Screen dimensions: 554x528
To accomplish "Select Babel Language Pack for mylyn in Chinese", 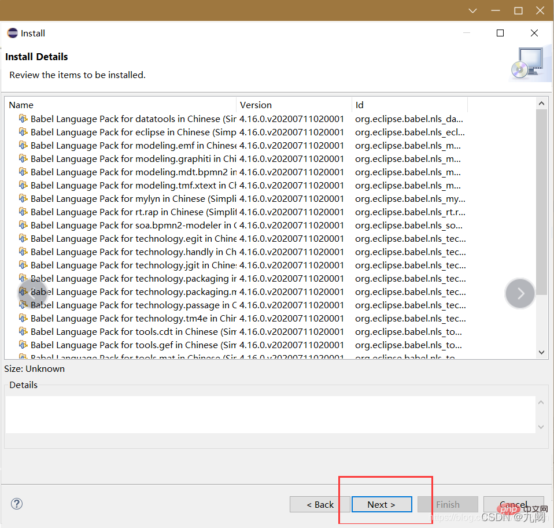I will [133, 199].
